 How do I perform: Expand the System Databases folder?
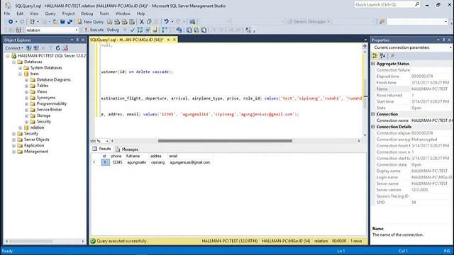[21, 68]
